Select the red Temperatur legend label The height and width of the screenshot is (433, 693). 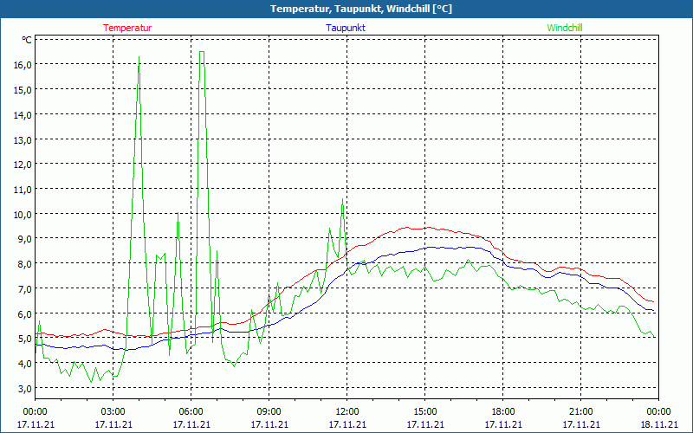point(127,28)
